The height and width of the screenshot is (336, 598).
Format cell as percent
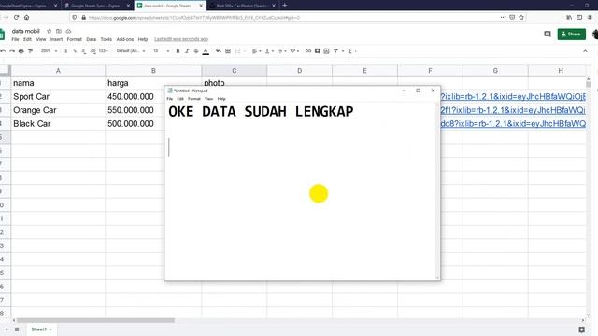tap(75, 51)
